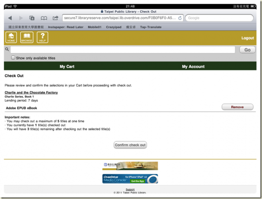The height and width of the screenshot is (199, 262).
Task: Tap the OverDrive Media Console banner
Action: [130, 179]
